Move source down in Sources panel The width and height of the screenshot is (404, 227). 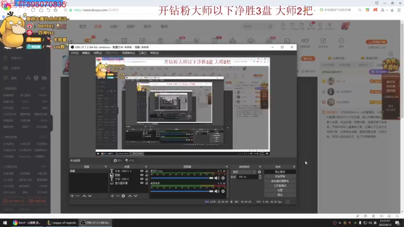[135, 196]
